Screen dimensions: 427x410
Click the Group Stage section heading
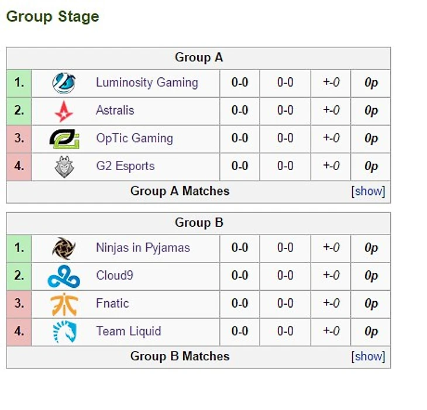(53, 17)
